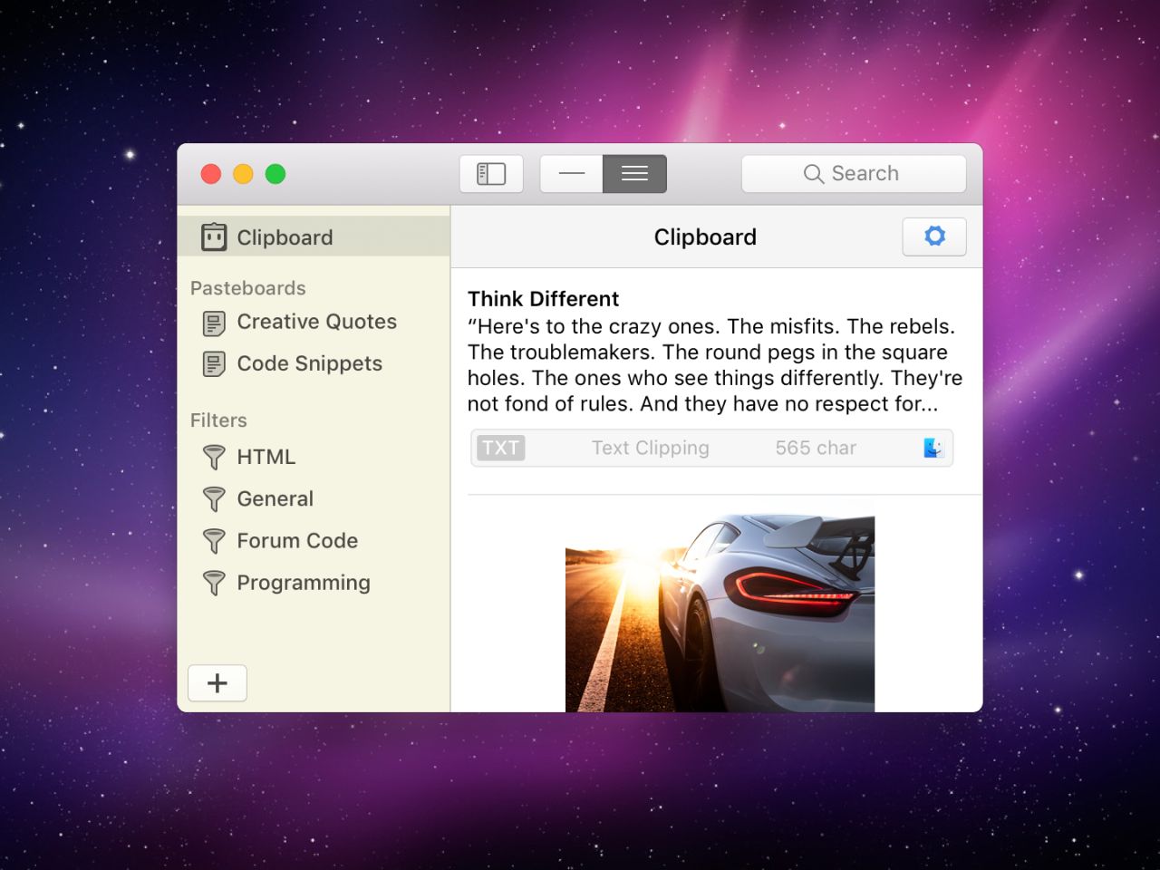The image size is (1160, 870).
Task: Click the Code Snippets pasteboard icon
Action: tap(214, 364)
